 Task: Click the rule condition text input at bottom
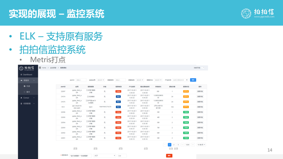tap(80, 156)
